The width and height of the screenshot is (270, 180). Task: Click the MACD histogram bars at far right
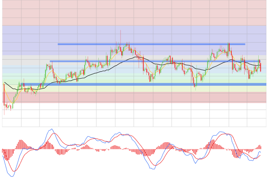260,147
